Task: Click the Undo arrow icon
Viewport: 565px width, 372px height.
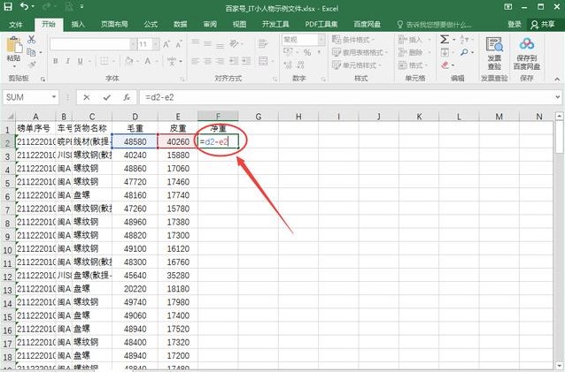Action: coord(22,7)
